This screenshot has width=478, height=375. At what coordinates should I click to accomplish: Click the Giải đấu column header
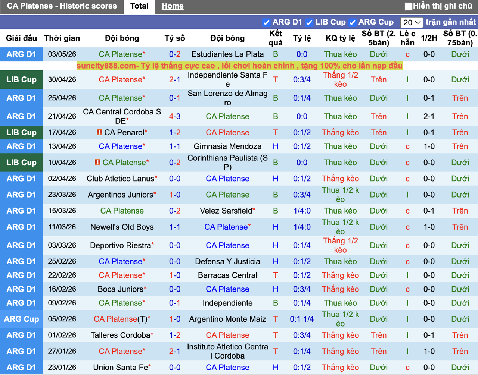(21, 38)
